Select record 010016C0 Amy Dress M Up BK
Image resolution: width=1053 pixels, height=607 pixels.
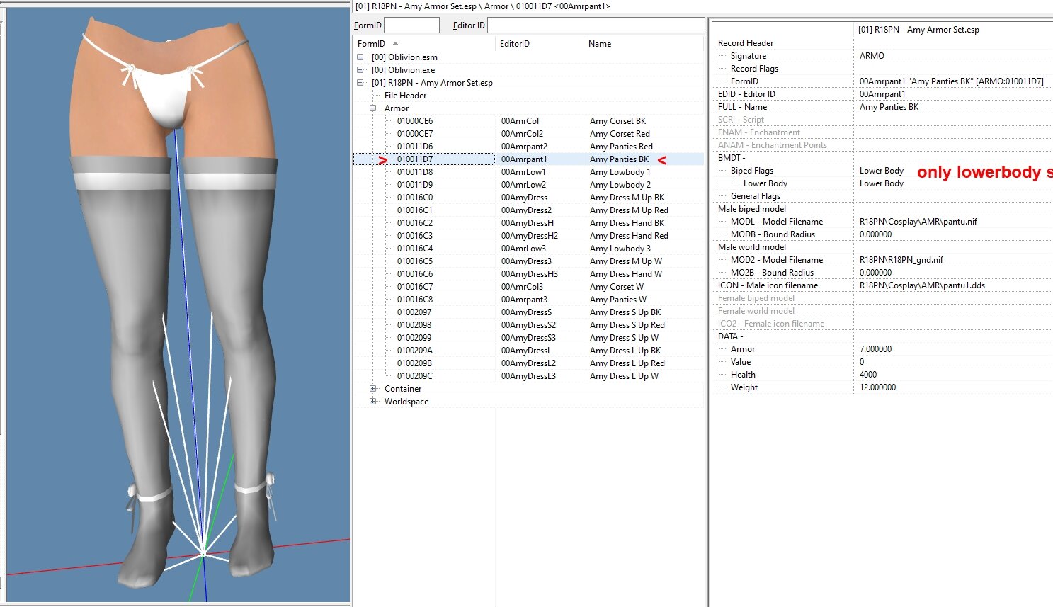pos(528,198)
